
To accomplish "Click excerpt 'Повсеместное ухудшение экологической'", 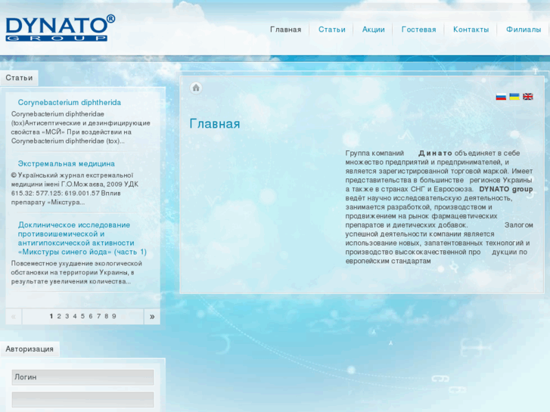I will [x=76, y=263].
